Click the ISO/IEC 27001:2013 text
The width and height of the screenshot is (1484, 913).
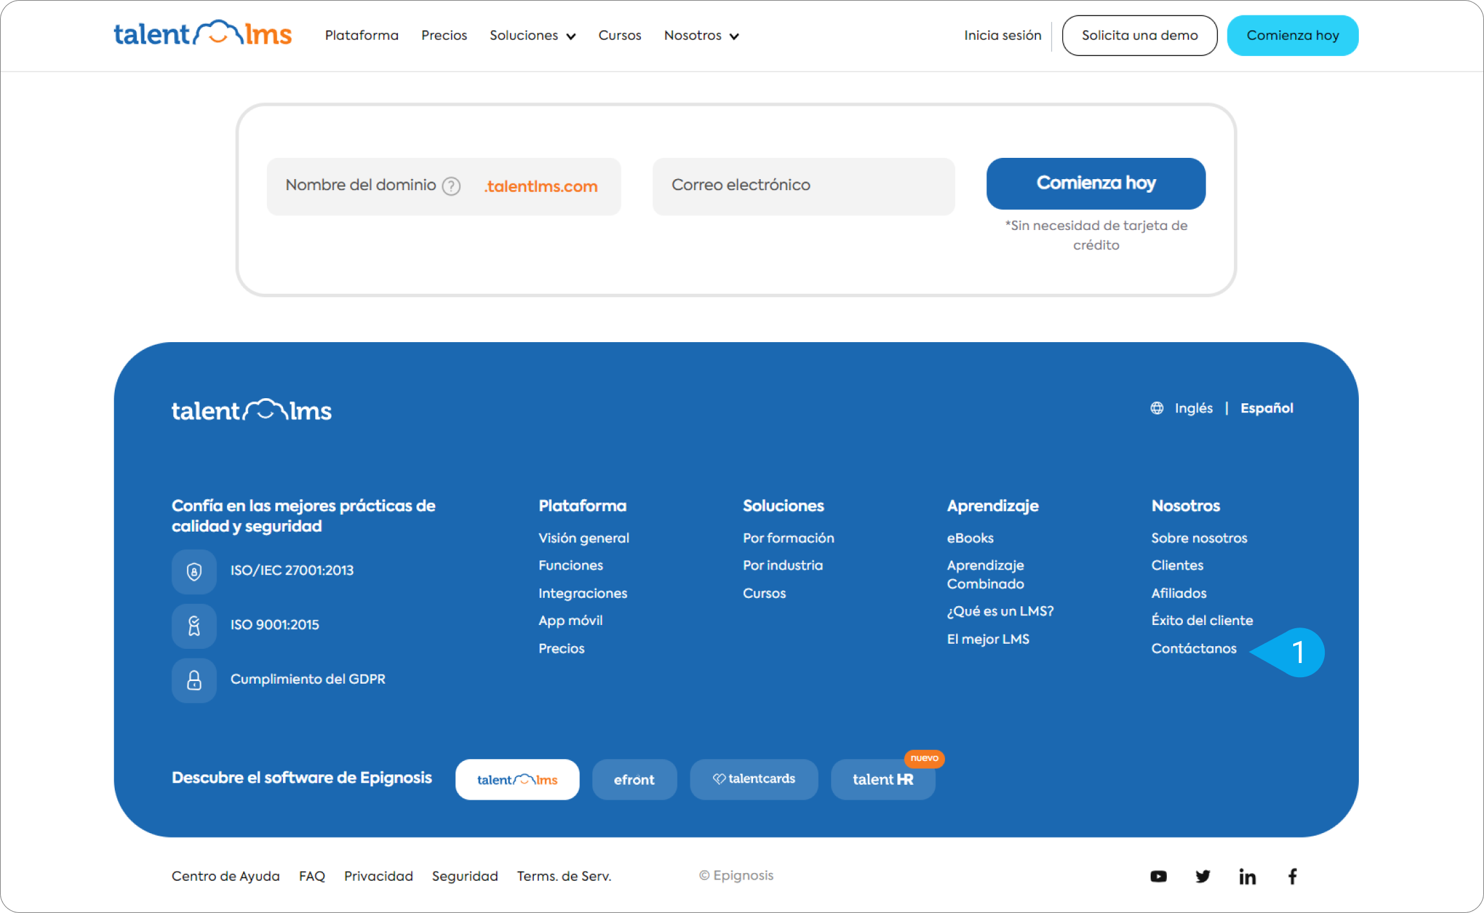292,570
